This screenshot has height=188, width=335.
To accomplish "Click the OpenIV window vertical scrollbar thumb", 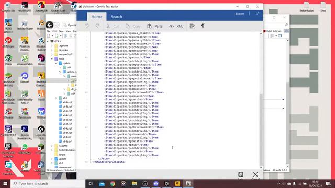I will coord(287,123).
